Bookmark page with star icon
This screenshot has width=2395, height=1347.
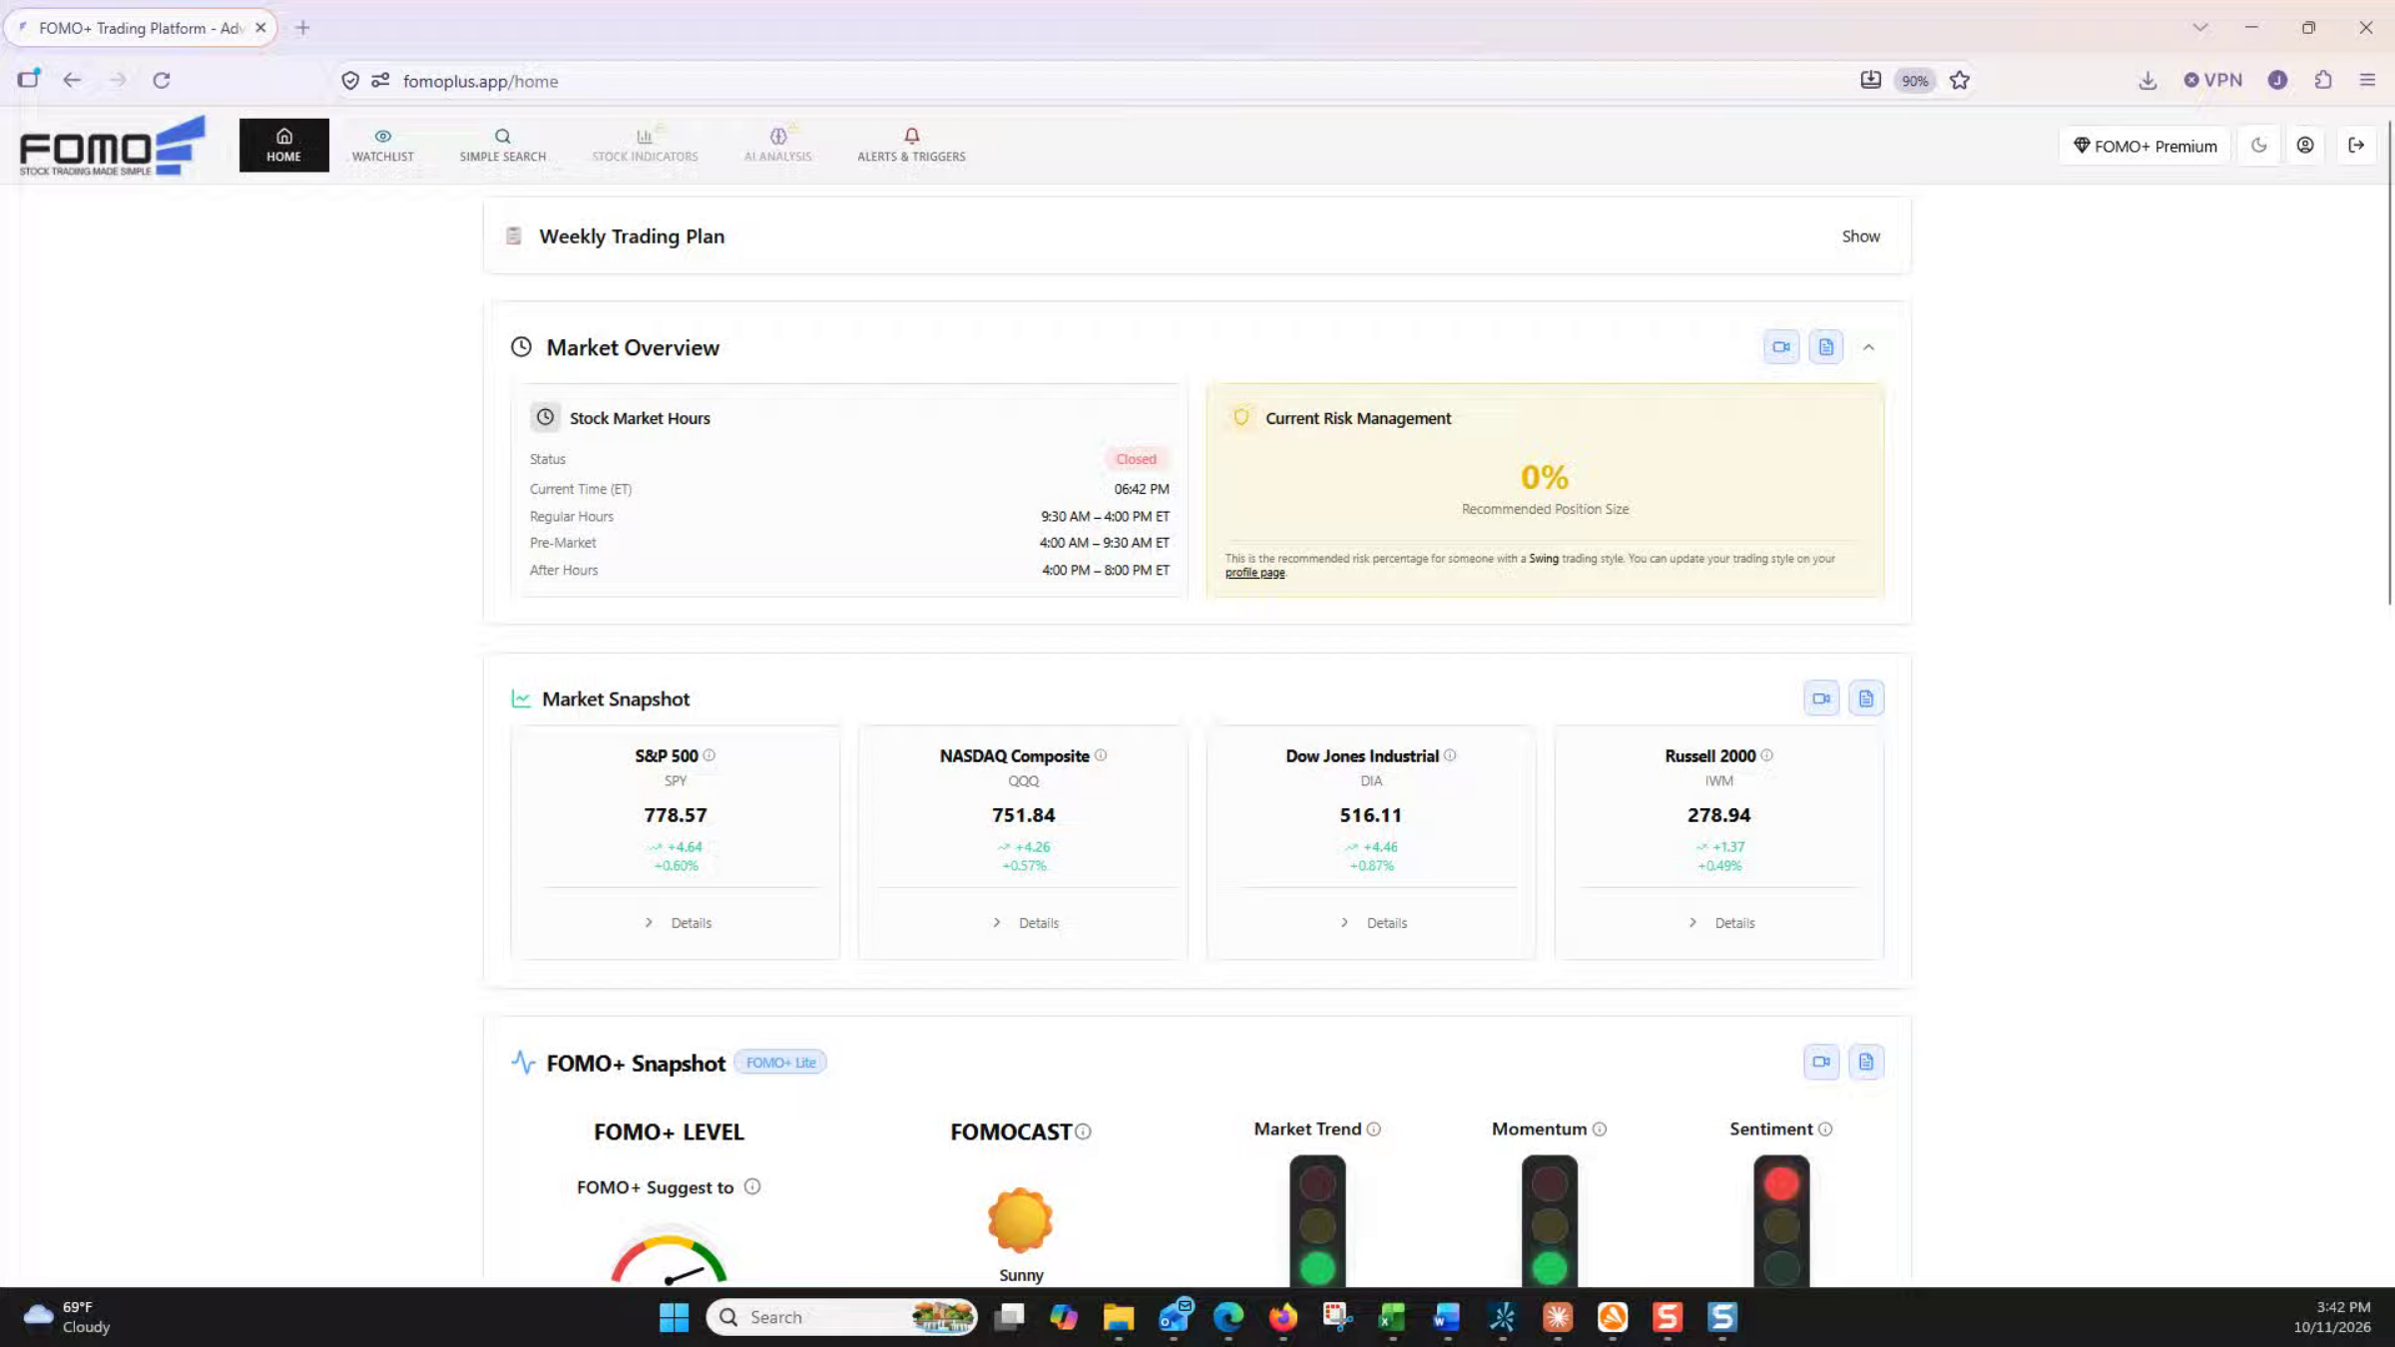1960,81
